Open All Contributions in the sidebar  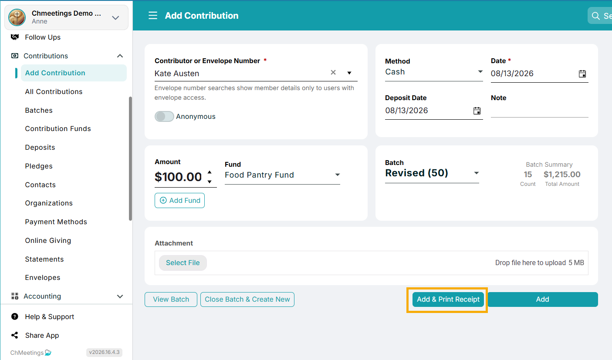[54, 91]
